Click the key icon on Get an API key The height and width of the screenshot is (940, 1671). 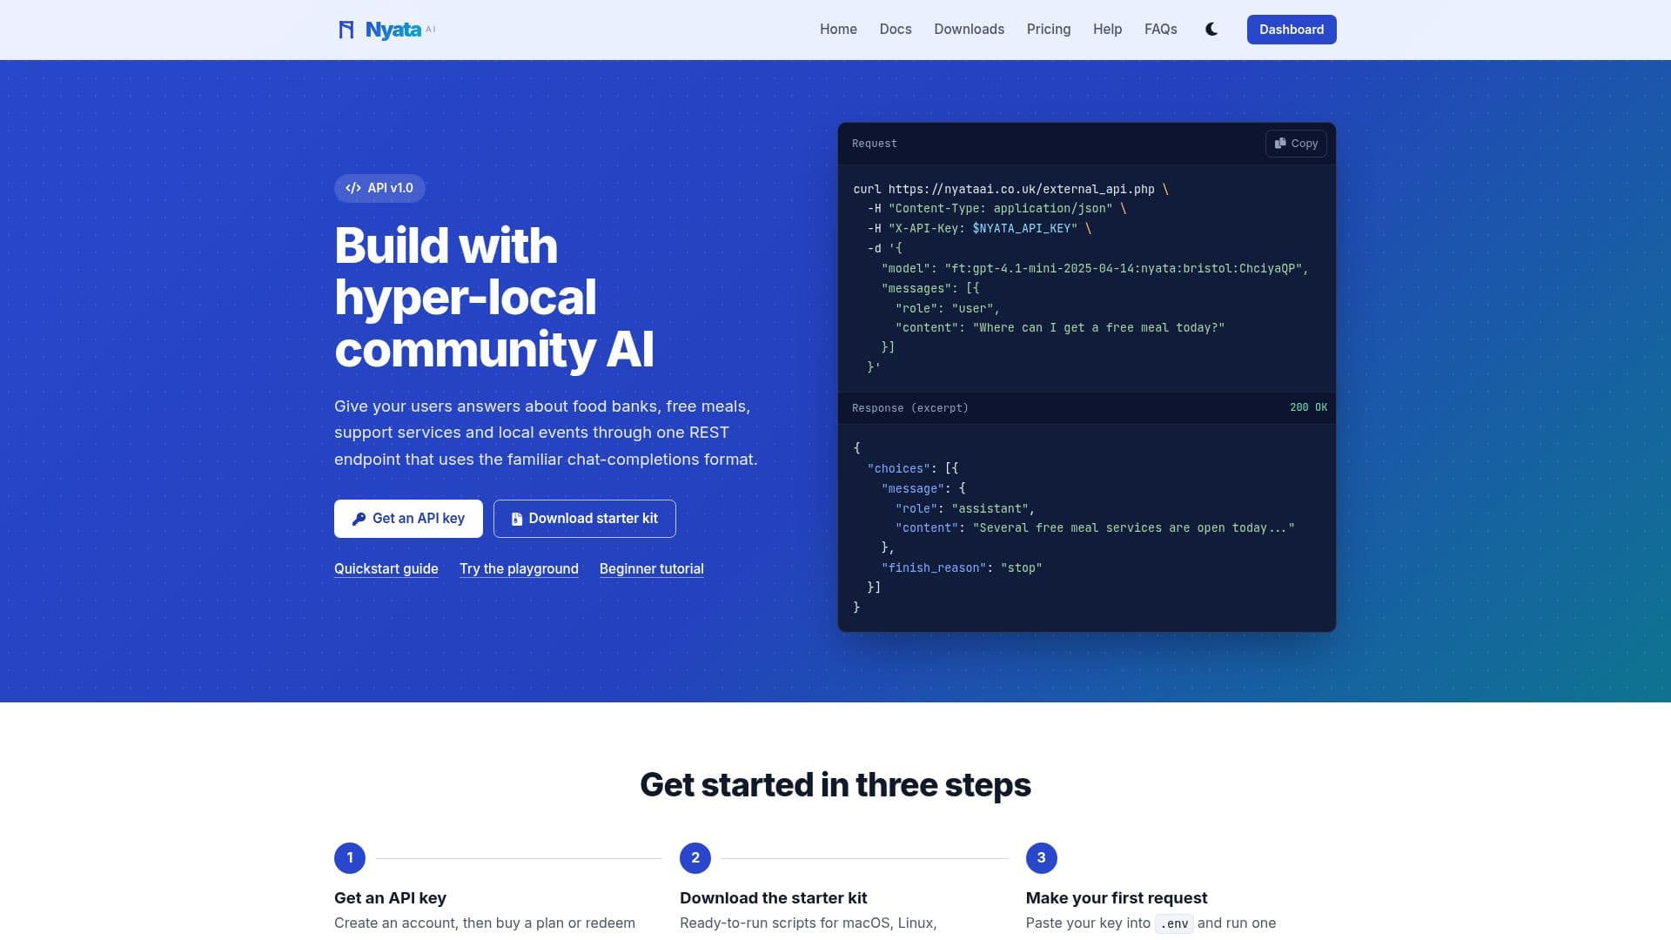[359, 519]
